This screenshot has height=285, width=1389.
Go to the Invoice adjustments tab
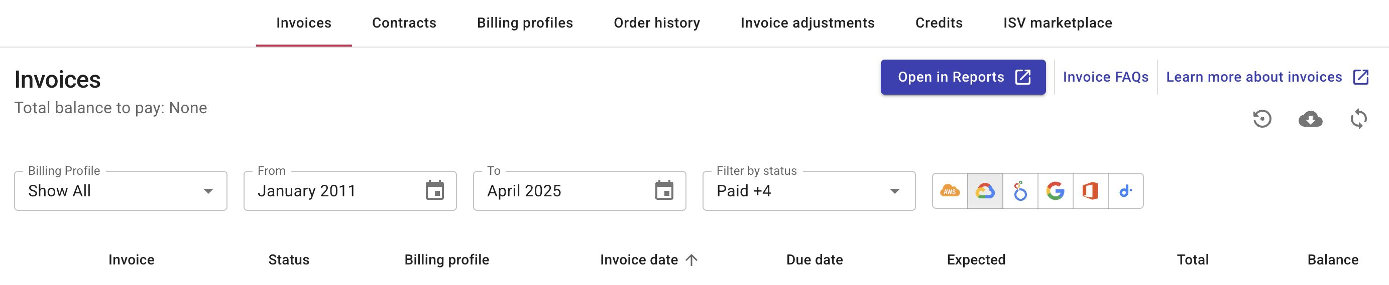tap(807, 23)
